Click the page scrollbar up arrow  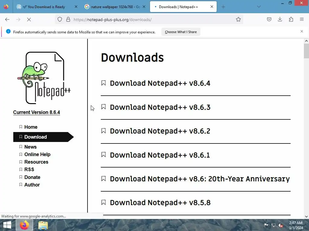(306, 41)
